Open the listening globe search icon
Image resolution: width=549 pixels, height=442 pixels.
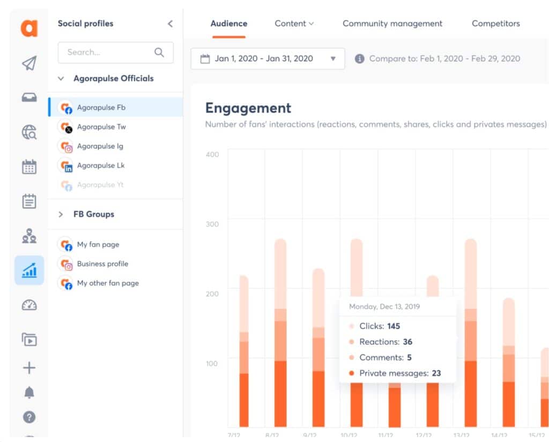point(29,132)
